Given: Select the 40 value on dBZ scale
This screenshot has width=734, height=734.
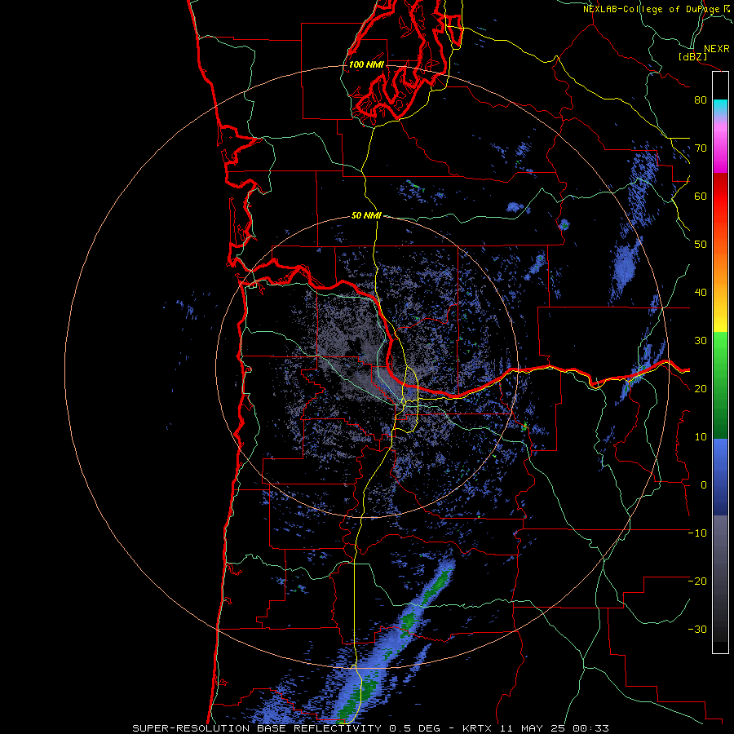Looking at the screenshot, I should click(x=701, y=293).
